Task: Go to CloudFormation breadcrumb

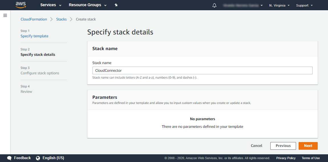Action: [34, 19]
